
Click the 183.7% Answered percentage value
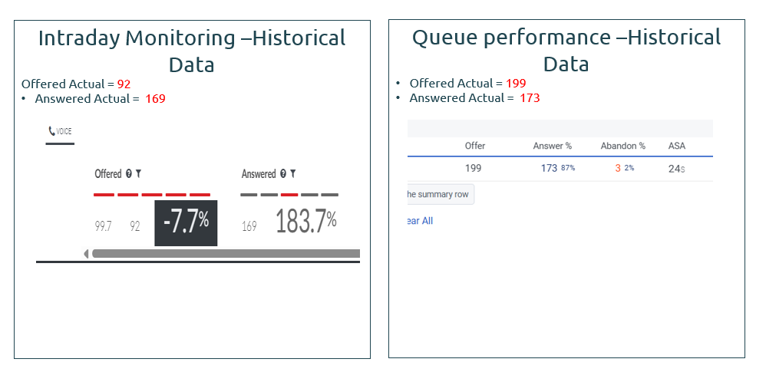tap(305, 222)
